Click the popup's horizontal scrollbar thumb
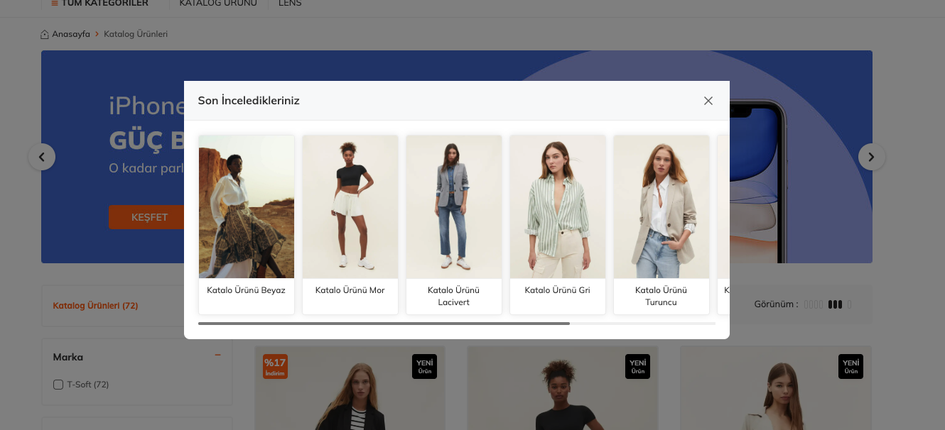This screenshot has height=430, width=945. [384, 324]
